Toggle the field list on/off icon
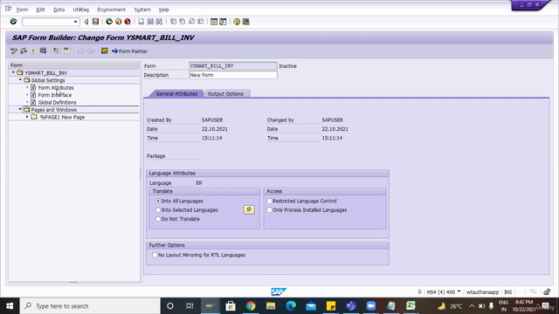Viewport: 559px width, 314px height. (x=67, y=51)
